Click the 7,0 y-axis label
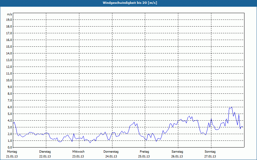 pos(10,100)
